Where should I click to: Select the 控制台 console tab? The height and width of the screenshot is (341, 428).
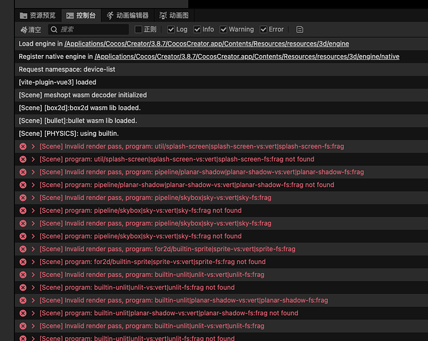coord(81,15)
